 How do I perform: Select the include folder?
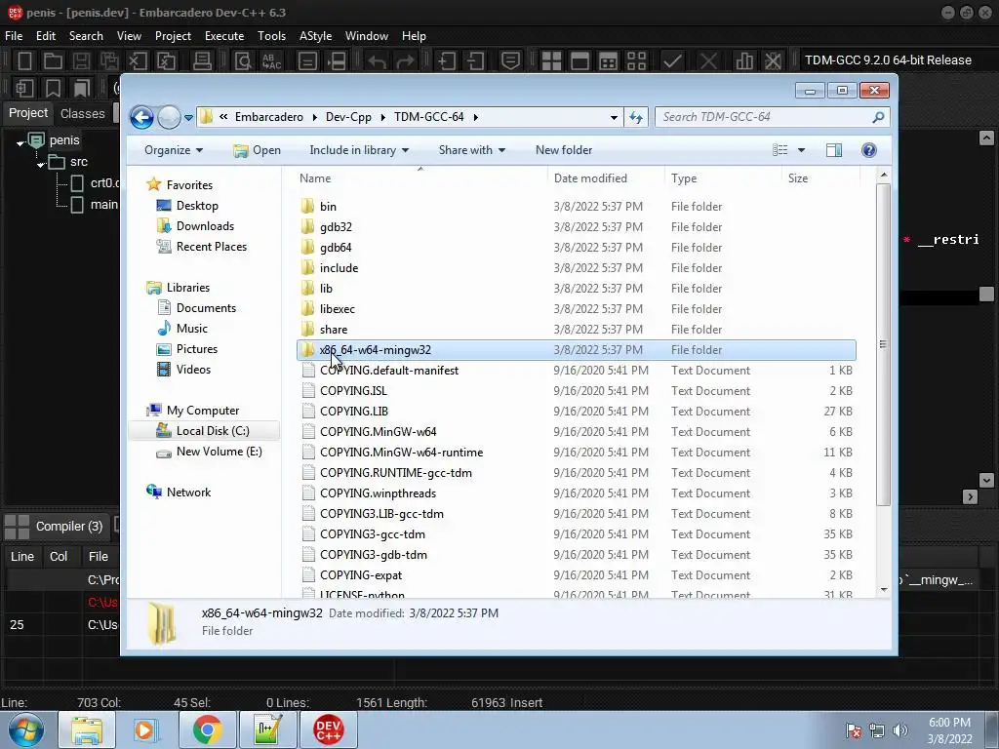339,268
